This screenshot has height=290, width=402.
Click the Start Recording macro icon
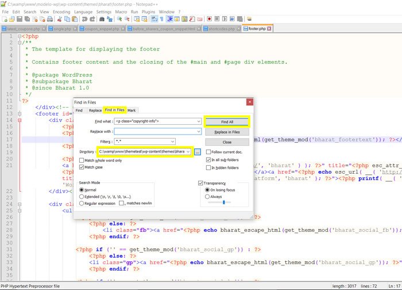point(209,19)
